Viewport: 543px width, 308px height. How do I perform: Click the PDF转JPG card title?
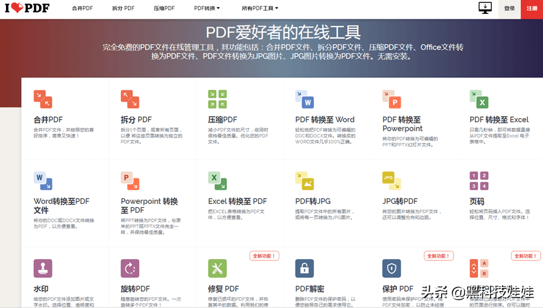pos(313,201)
